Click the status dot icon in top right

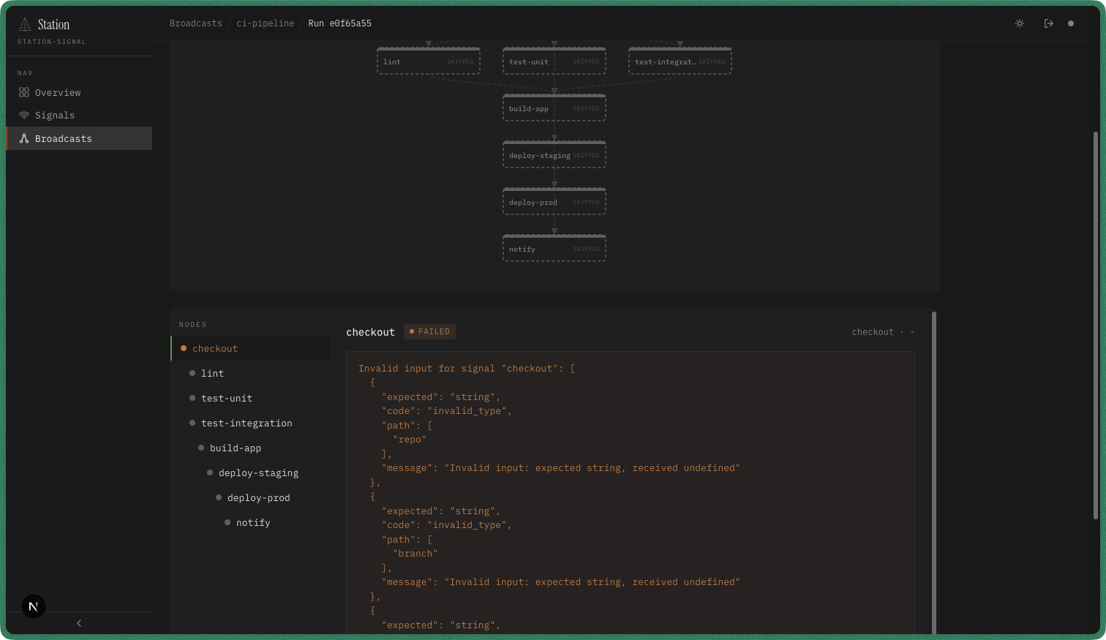(1071, 23)
